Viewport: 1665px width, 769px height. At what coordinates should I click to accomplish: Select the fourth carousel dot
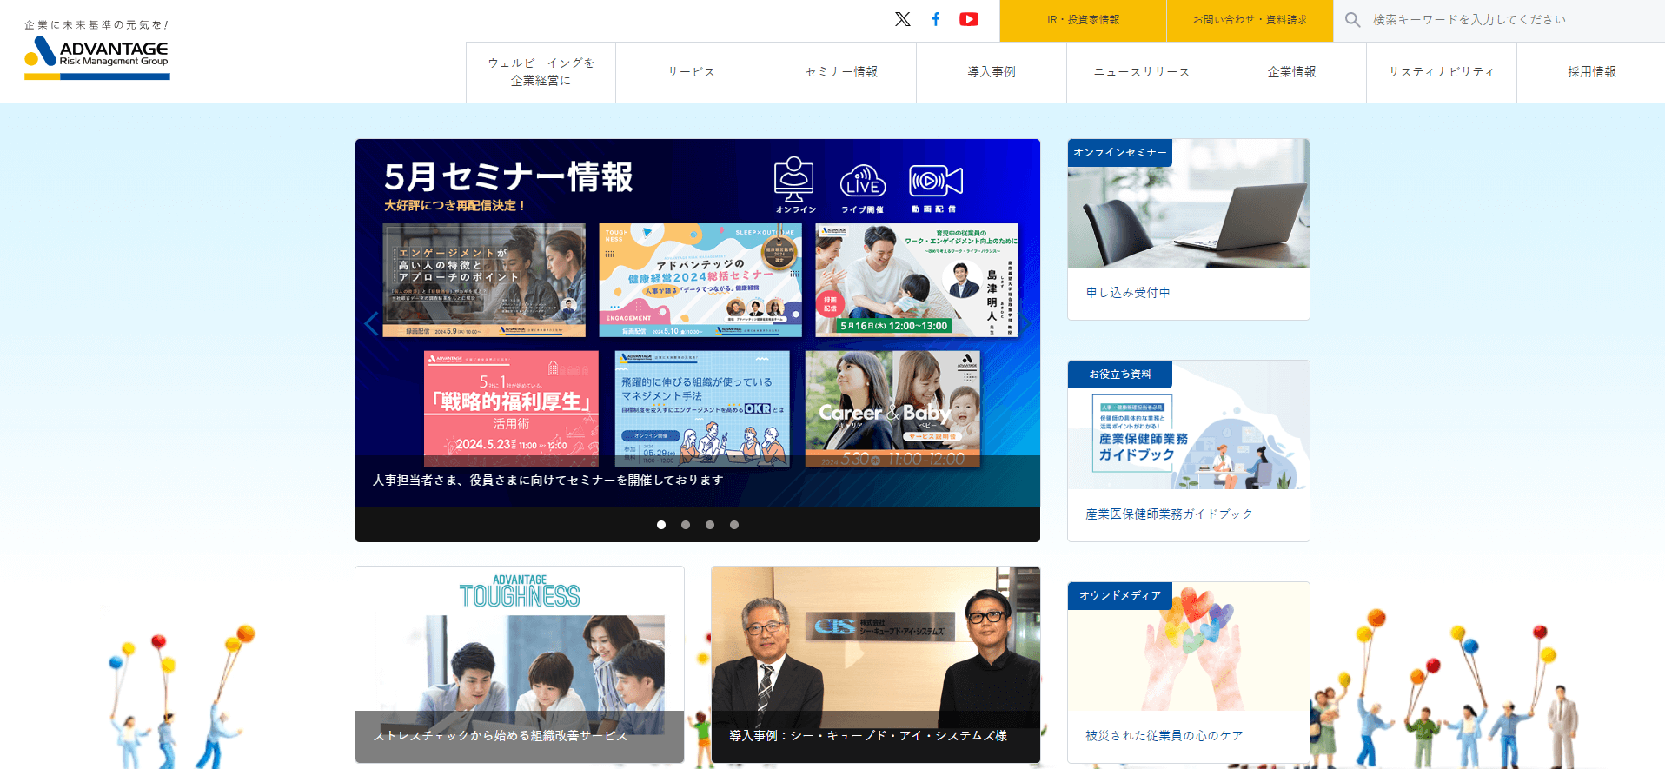(x=734, y=525)
